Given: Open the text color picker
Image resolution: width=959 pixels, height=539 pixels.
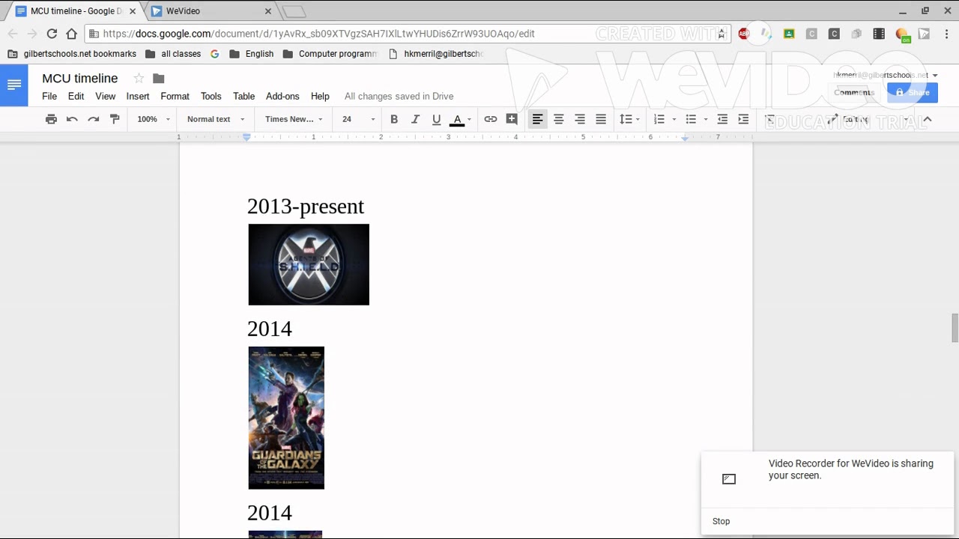Looking at the screenshot, I should [x=460, y=119].
